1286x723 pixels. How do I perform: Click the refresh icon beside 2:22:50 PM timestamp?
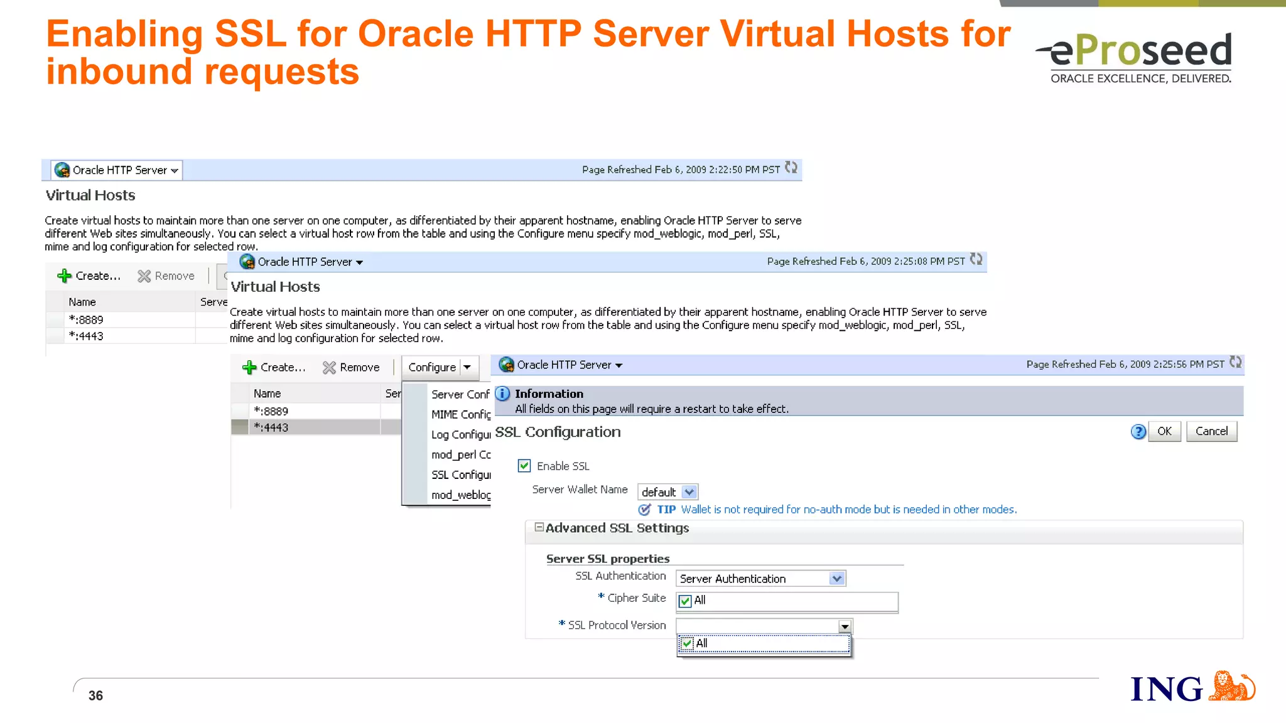791,168
